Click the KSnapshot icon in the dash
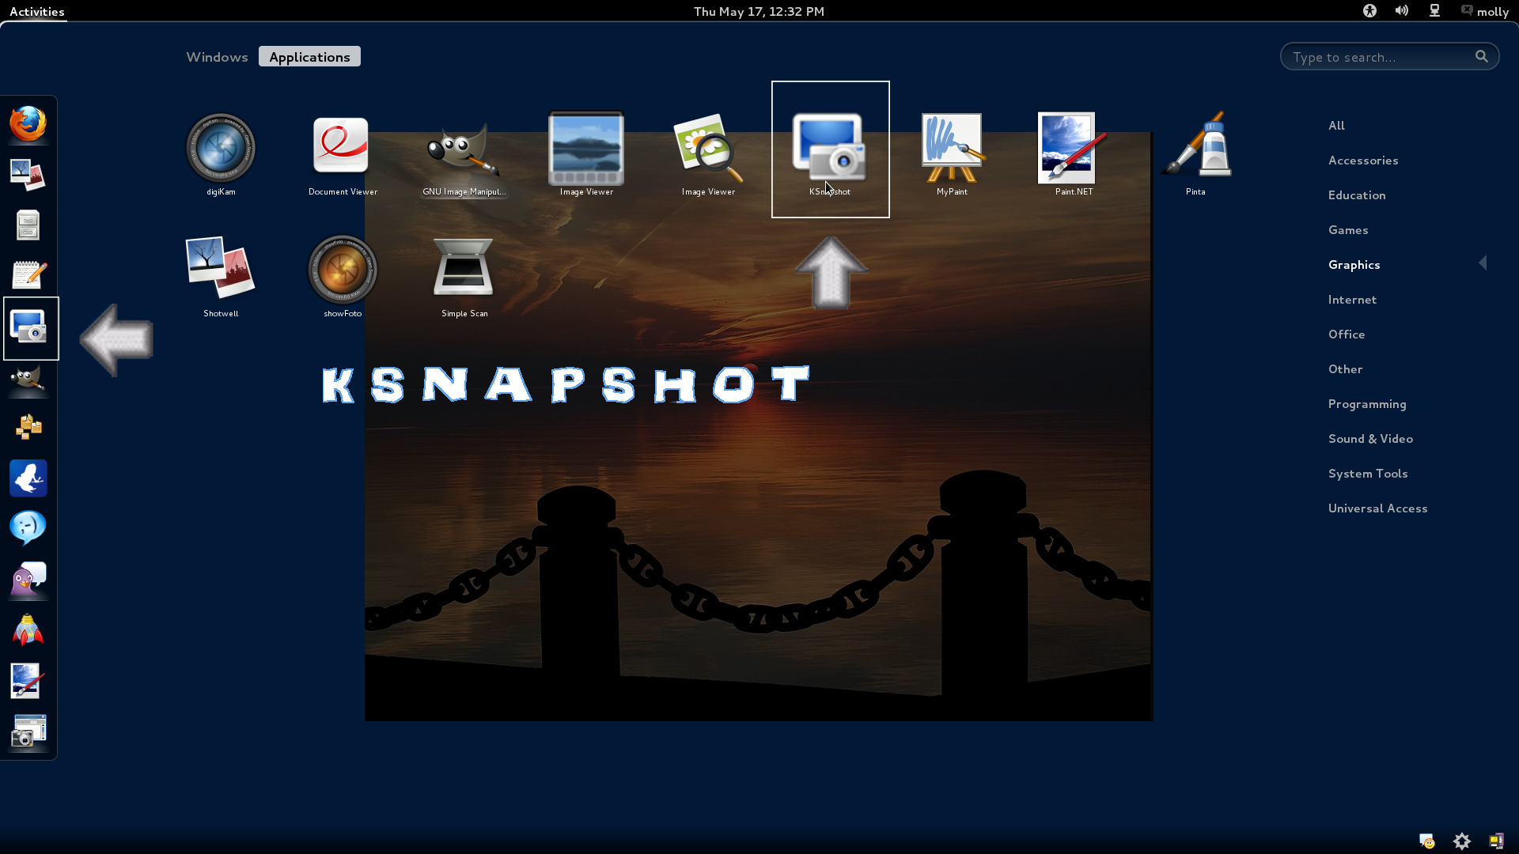Screen dimensions: 1519x854 pos(29,327)
